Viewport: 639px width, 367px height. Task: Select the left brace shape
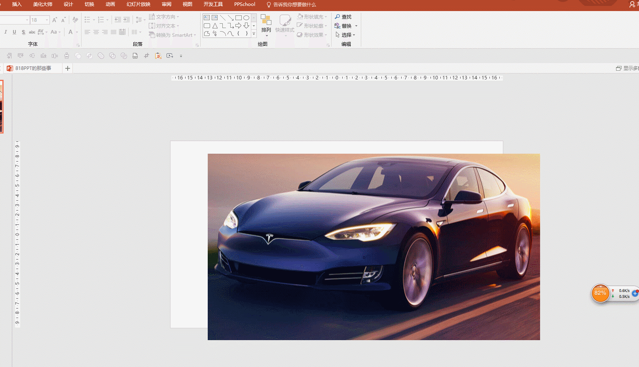pyautogui.click(x=239, y=34)
